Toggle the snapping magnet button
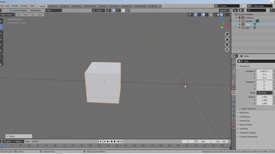 coord(114,10)
